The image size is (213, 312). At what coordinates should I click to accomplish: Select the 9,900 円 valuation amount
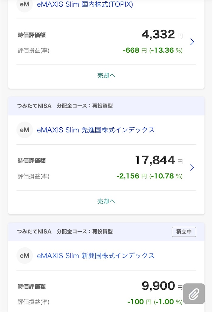(162, 286)
